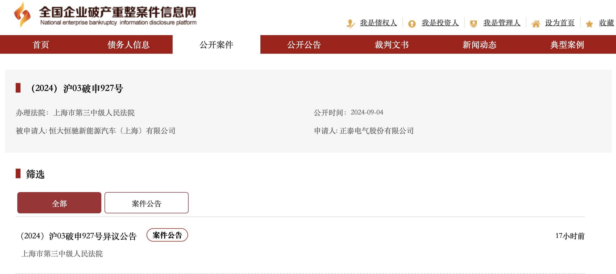Open the 我是管理人 link

coord(502,23)
